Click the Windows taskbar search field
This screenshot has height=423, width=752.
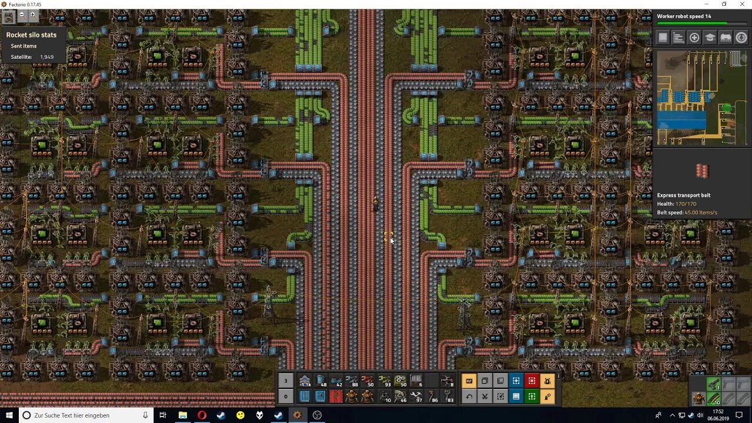click(86, 415)
